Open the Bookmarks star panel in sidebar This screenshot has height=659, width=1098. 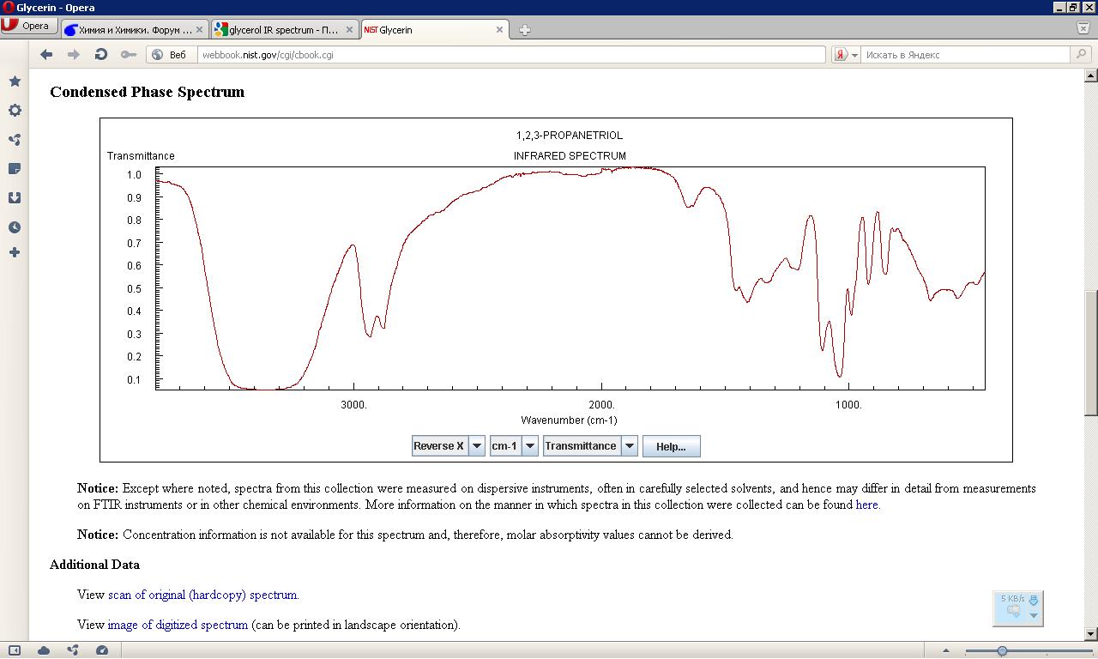(x=15, y=82)
